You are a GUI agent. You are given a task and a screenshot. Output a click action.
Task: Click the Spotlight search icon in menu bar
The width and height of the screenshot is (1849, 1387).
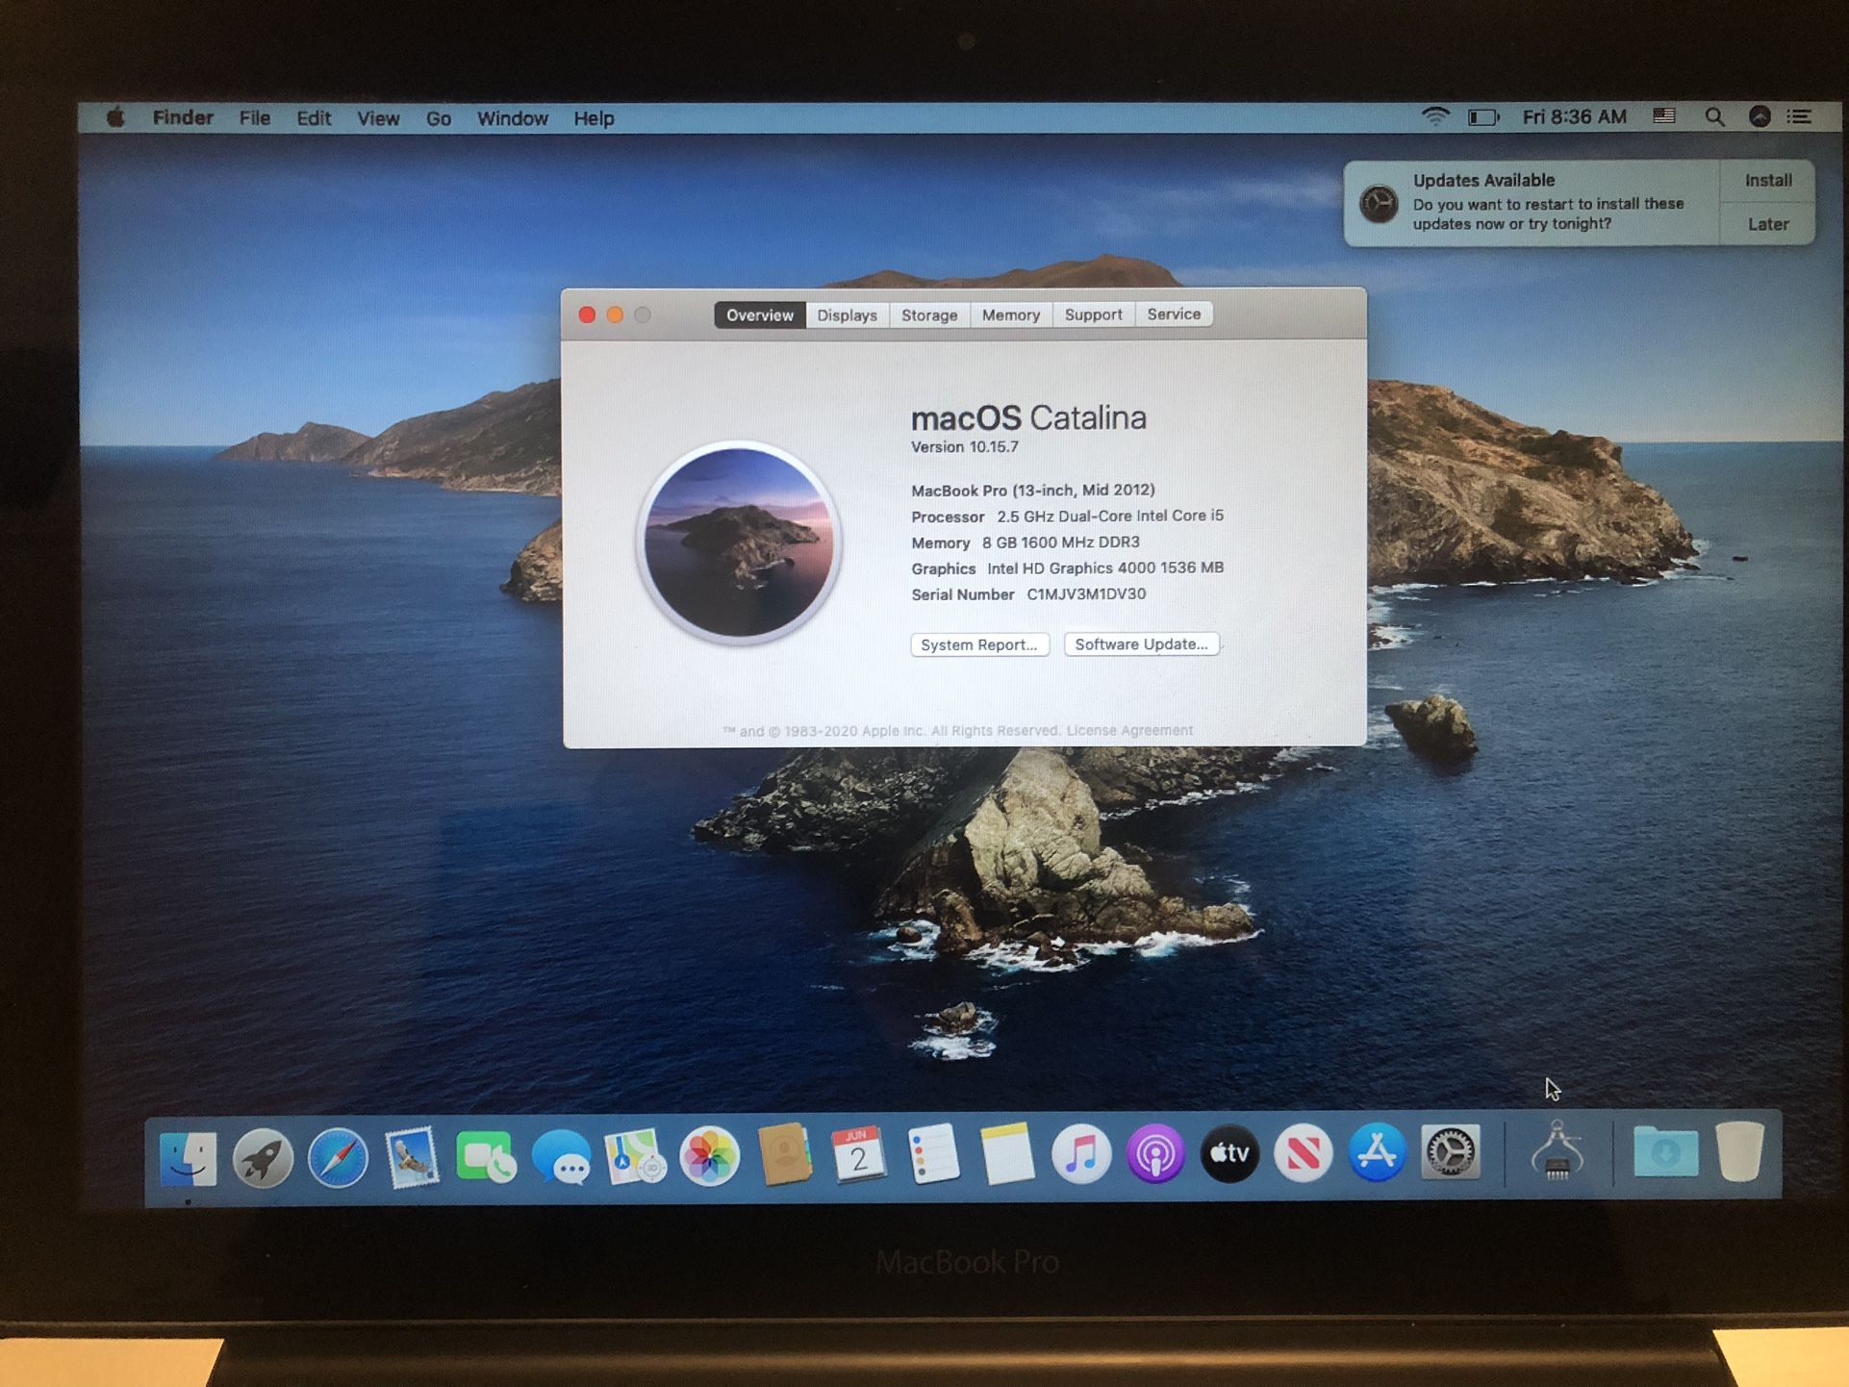coord(1714,116)
